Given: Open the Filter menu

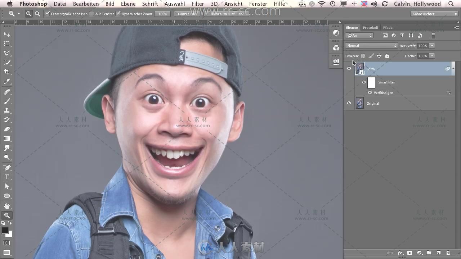Looking at the screenshot, I should point(198,4).
